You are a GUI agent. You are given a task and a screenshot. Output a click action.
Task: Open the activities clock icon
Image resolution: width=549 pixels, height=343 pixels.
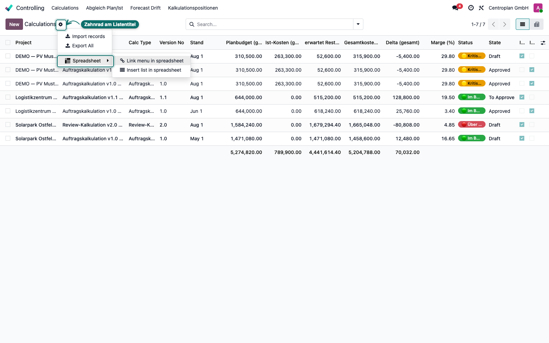pyautogui.click(x=471, y=8)
